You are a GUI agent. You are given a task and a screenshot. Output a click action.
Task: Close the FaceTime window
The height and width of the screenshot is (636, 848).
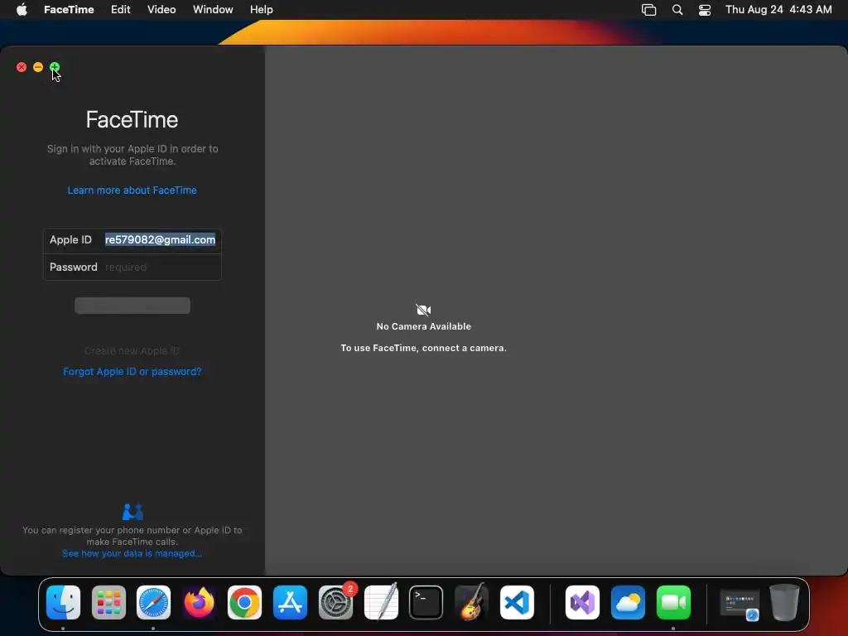(x=22, y=67)
